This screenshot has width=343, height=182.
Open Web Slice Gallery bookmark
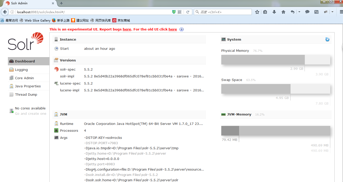(x=35, y=20)
